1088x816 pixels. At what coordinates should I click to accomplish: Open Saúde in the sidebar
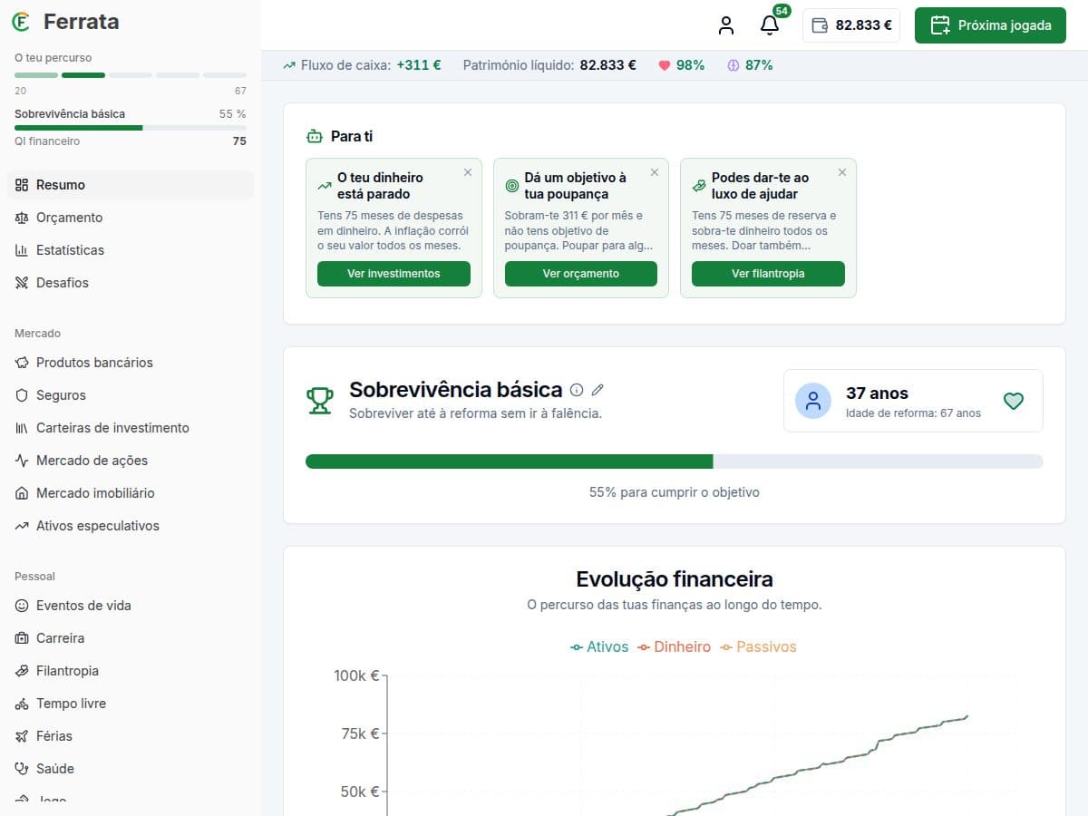131,769
